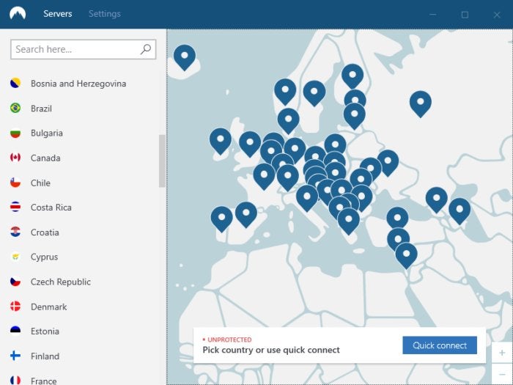Click the Estonia map pin
513x385 pixels.
(x=355, y=98)
